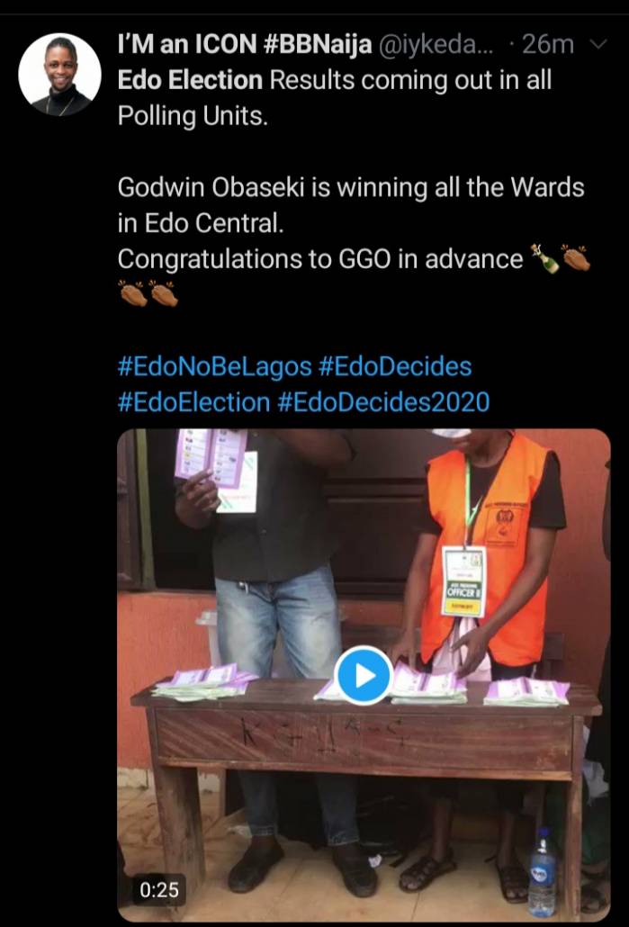This screenshot has height=927, width=629.
Task: Open the #EdoDecides2020 hashtag link
Action: tap(383, 402)
